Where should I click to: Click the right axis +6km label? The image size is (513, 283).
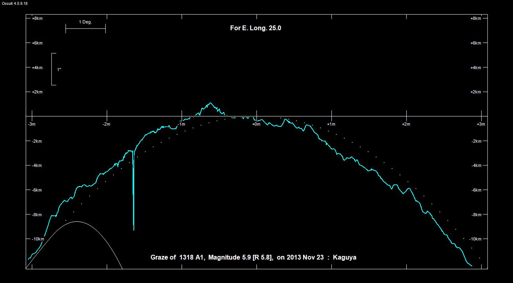point(476,43)
